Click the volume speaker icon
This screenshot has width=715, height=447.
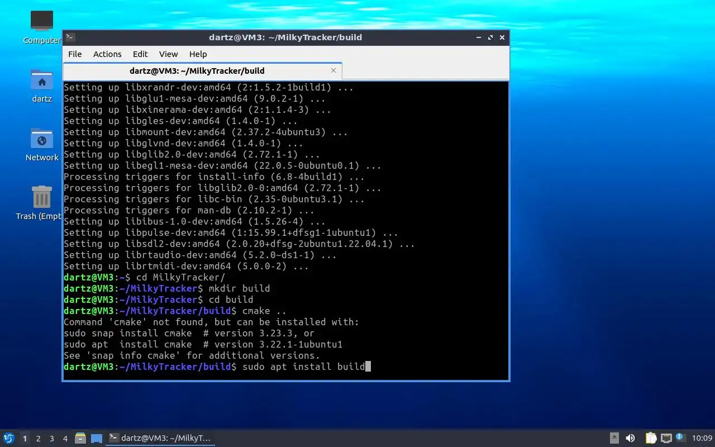click(630, 438)
